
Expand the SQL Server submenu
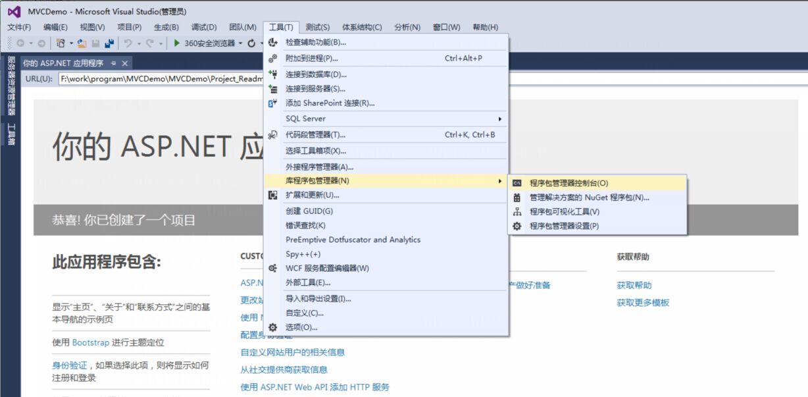coord(500,119)
